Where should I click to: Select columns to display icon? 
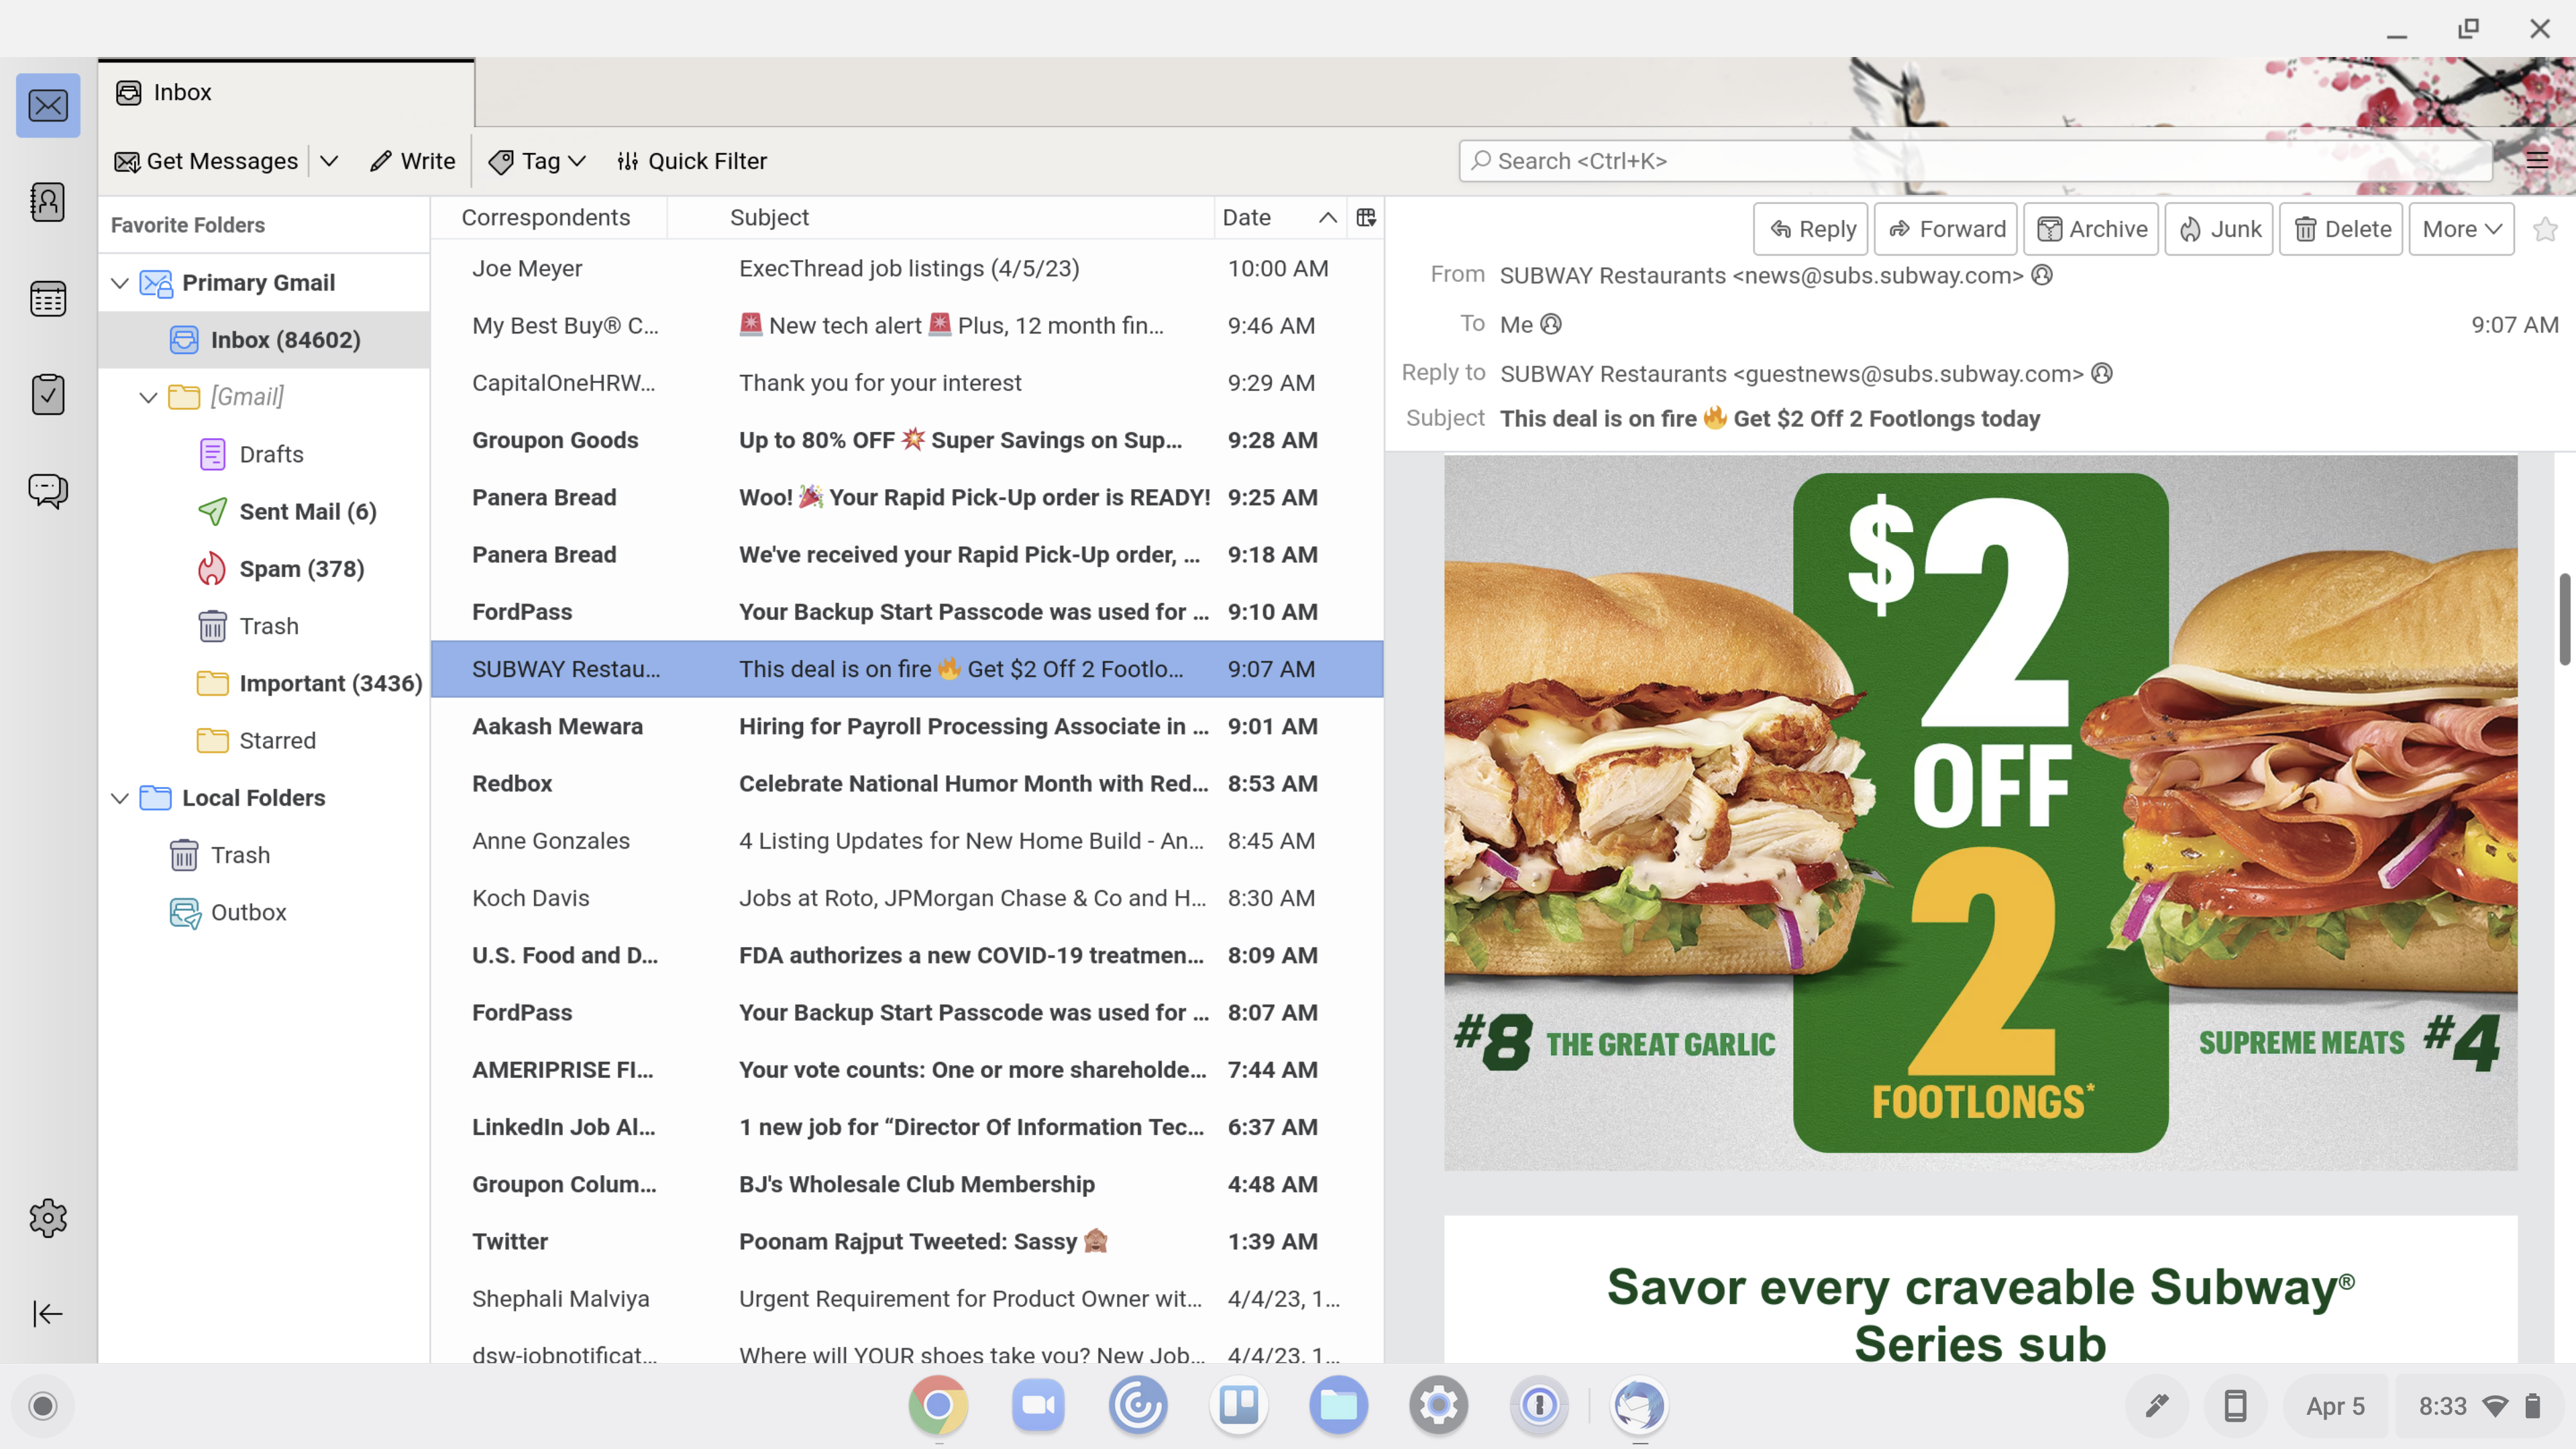[x=1366, y=217]
